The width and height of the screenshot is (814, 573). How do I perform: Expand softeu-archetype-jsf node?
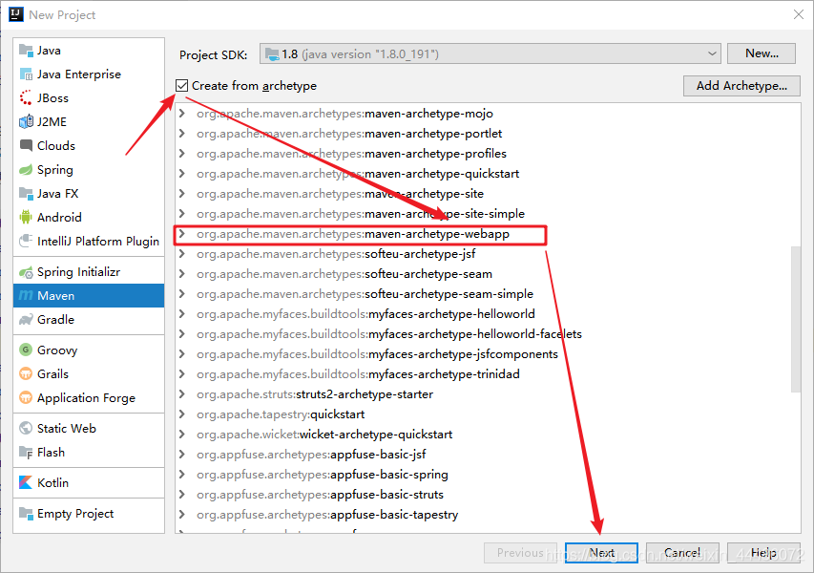pos(181,254)
